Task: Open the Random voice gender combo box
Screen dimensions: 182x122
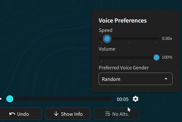Action: 136,79
